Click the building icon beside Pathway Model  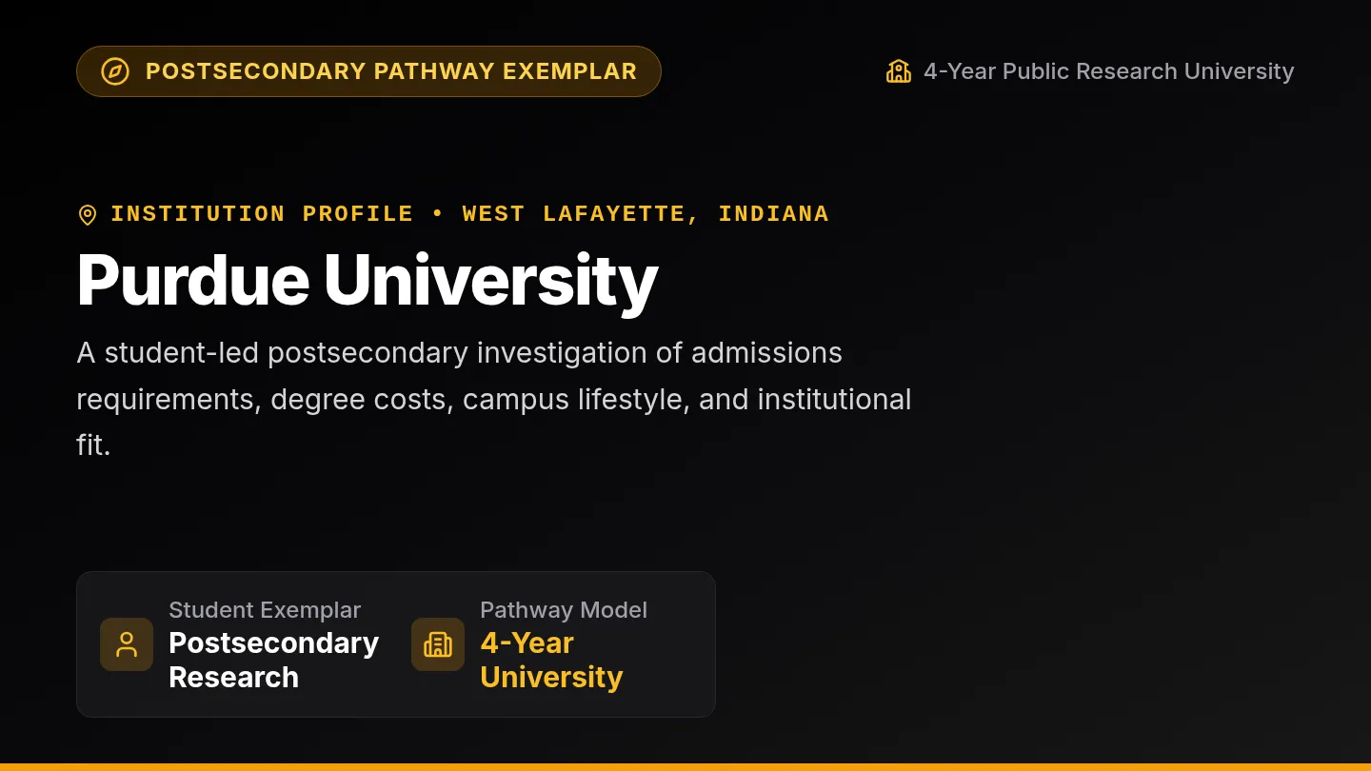click(438, 644)
